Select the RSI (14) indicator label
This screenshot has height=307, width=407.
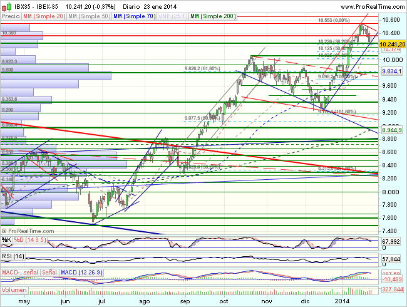point(13,256)
